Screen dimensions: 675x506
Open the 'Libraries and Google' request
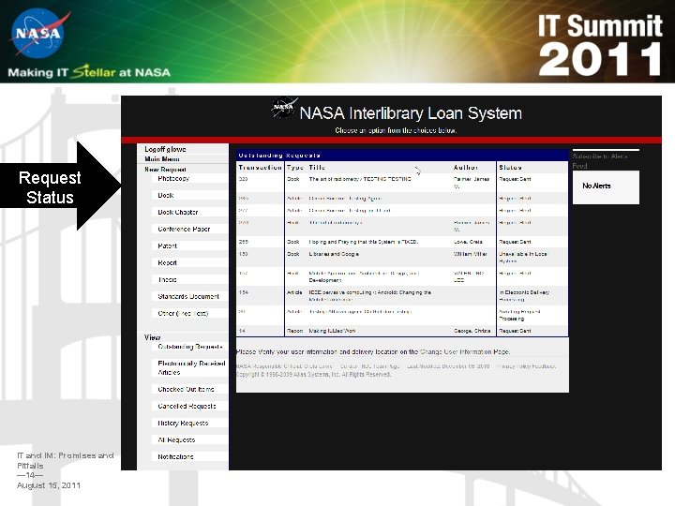(x=334, y=254)
